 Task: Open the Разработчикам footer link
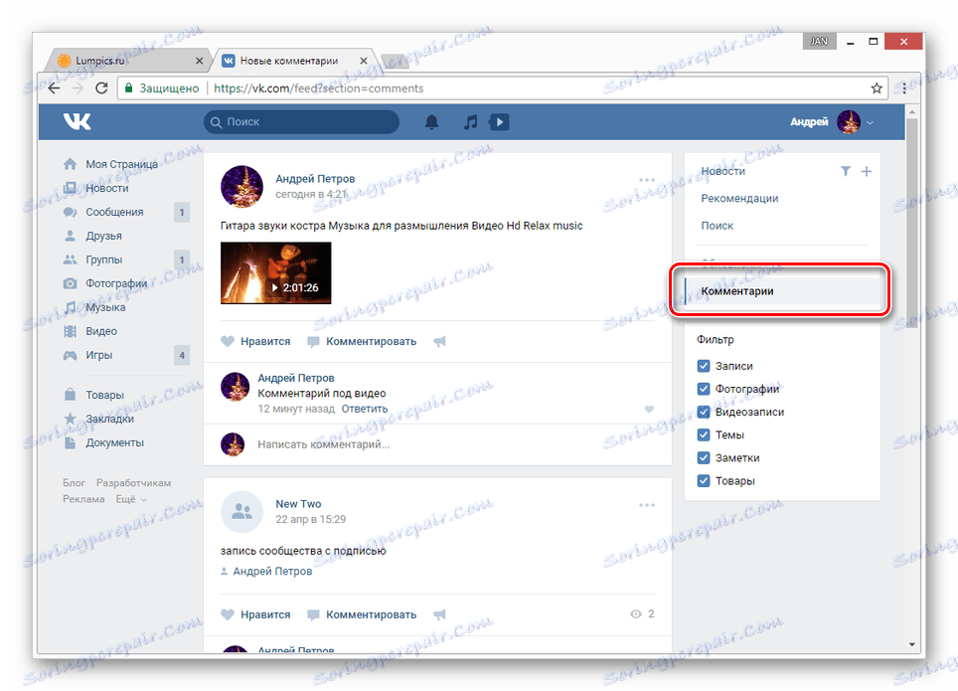(x=134, y=482)
